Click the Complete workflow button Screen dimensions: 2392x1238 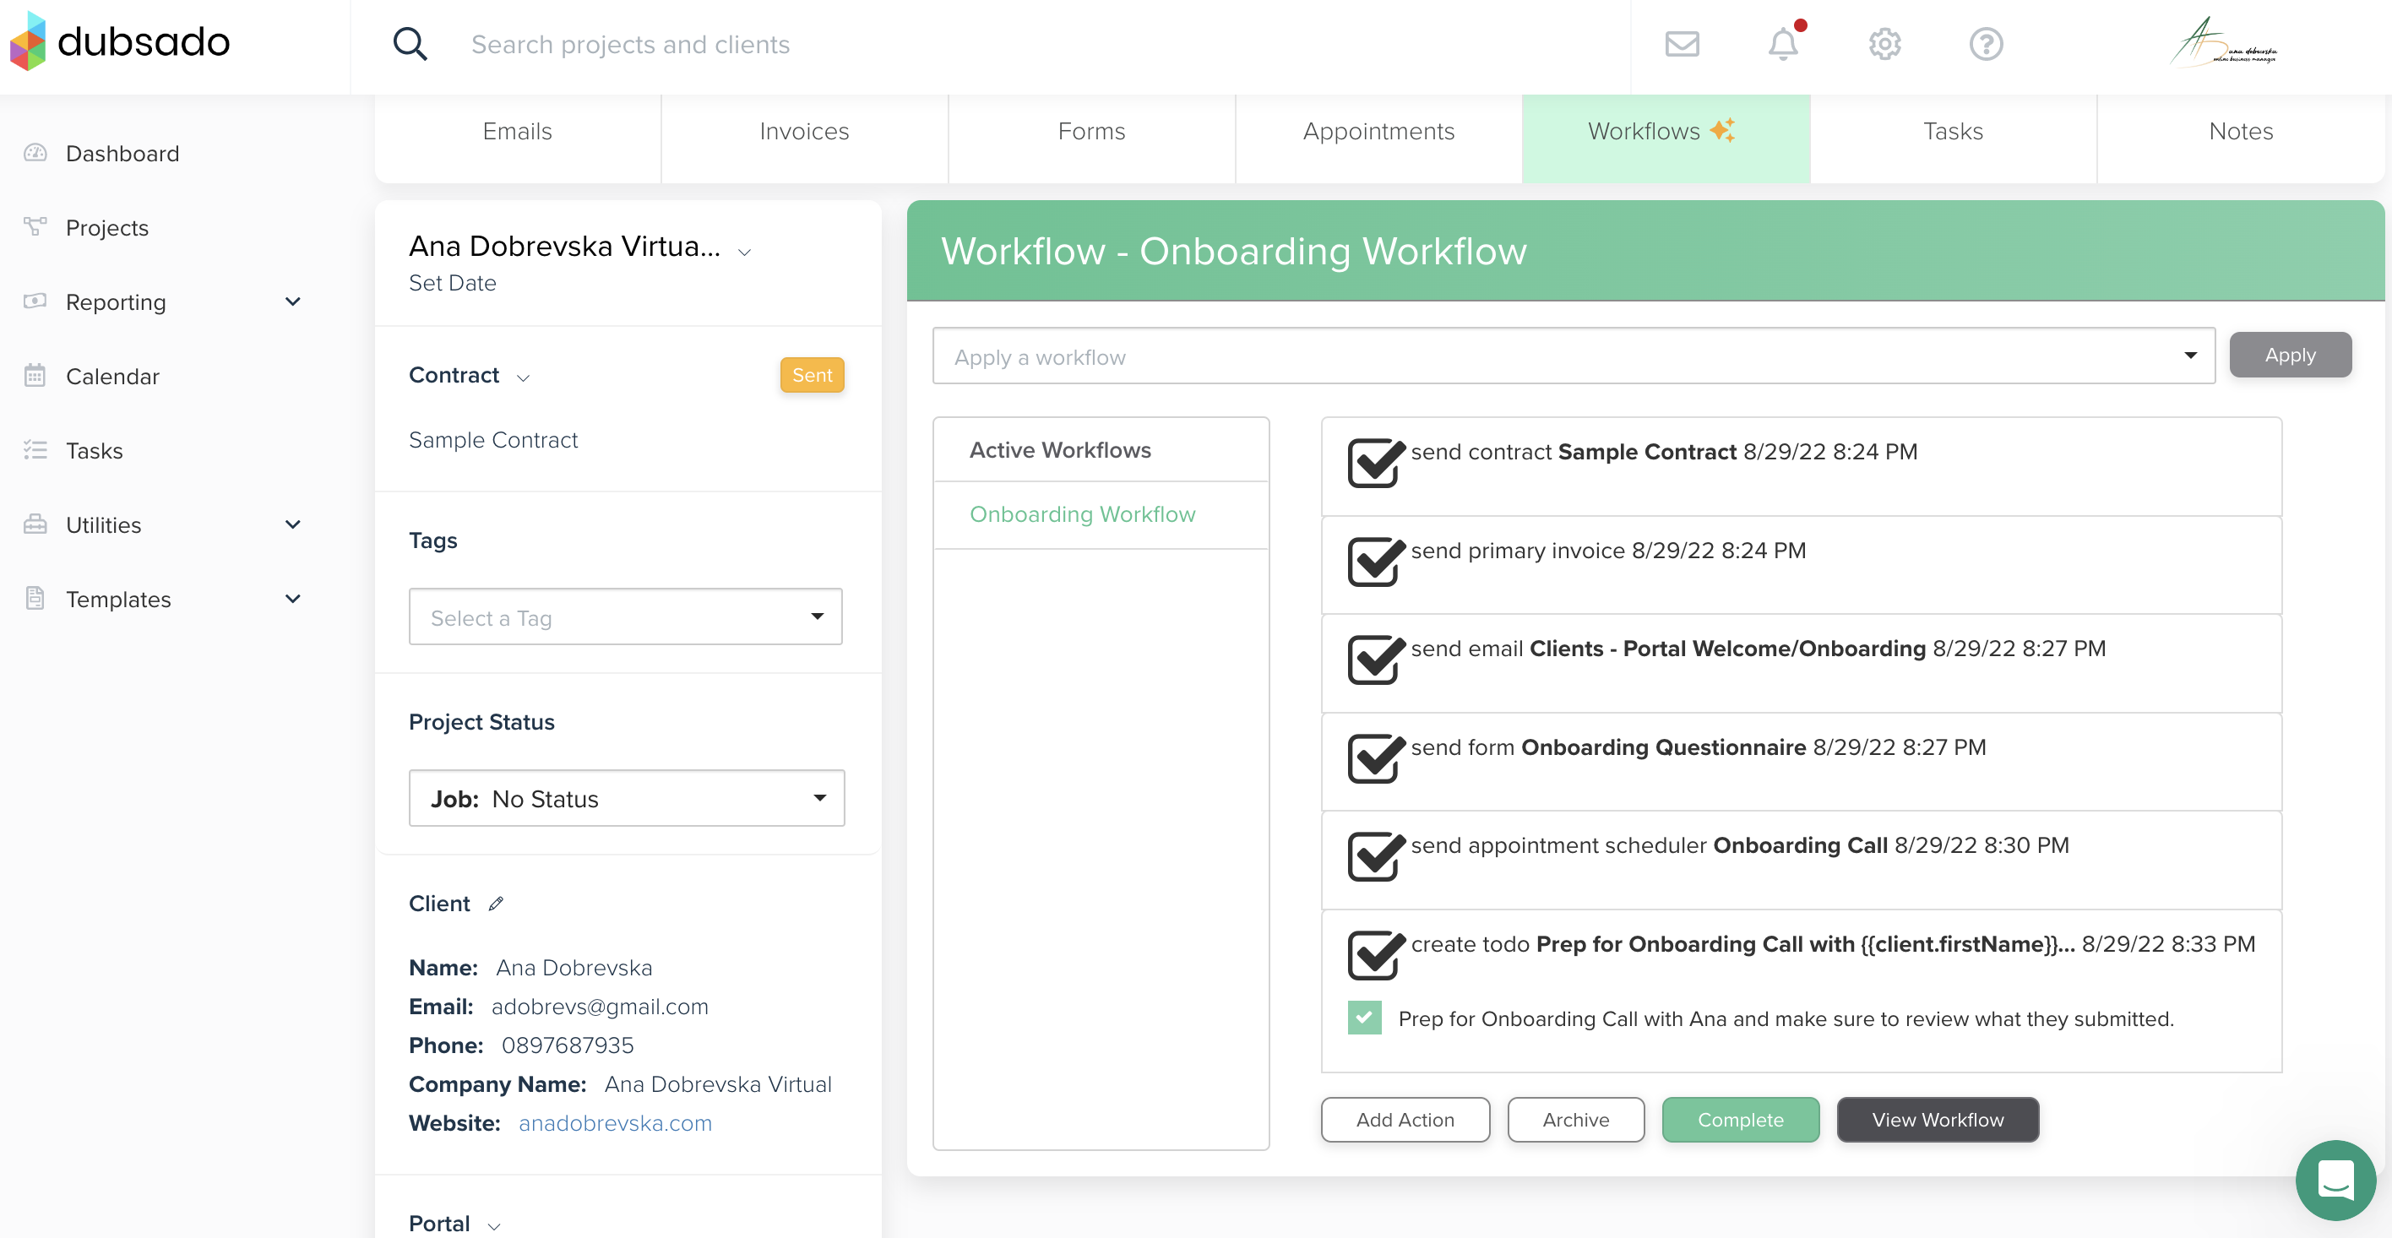[1740, 1118]
